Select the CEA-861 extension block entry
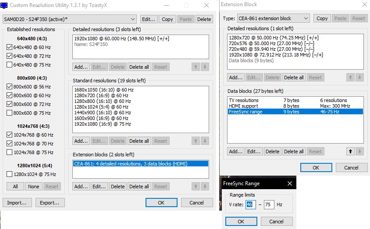370x229 pixels. coord(141,164)
